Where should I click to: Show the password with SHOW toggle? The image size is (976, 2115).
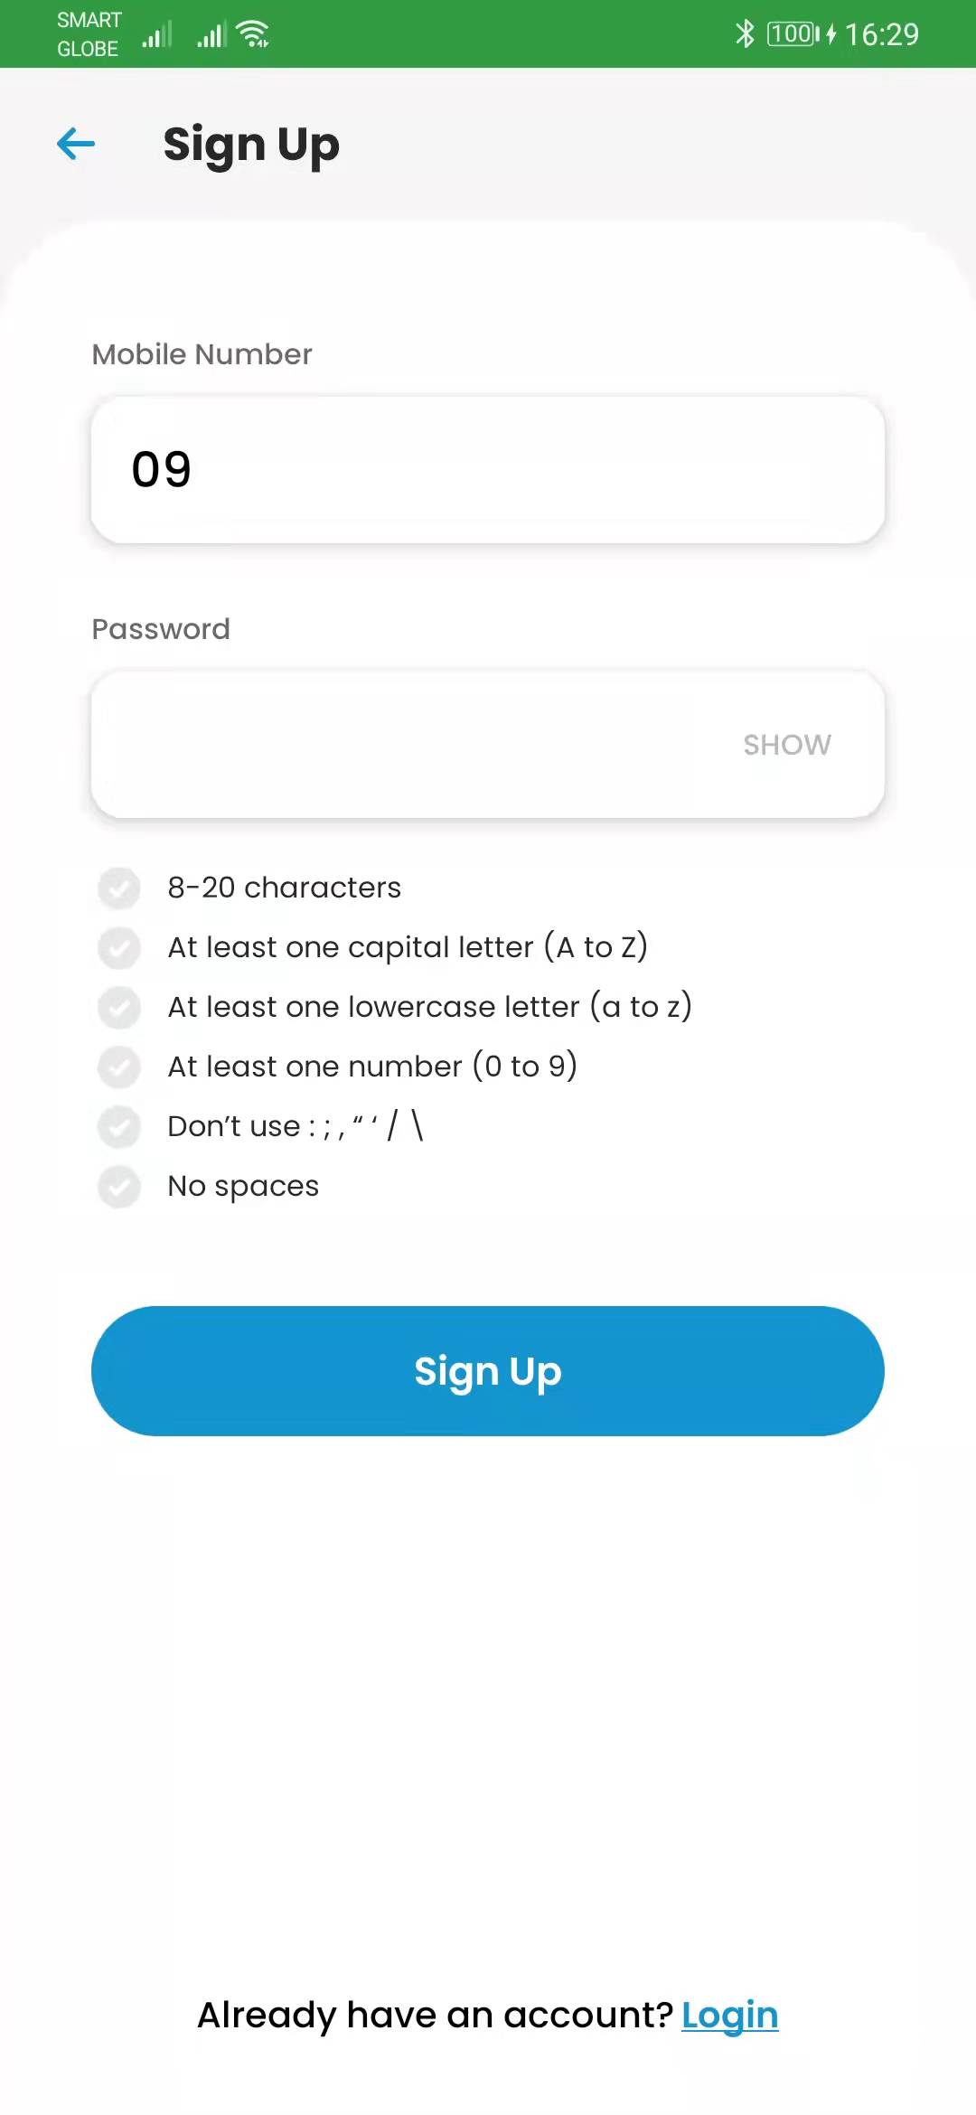pyautogui.click(x=787, y=745)
